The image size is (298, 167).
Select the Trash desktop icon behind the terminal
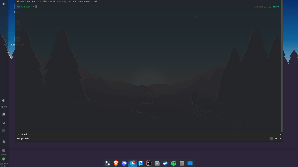point(17,24)
